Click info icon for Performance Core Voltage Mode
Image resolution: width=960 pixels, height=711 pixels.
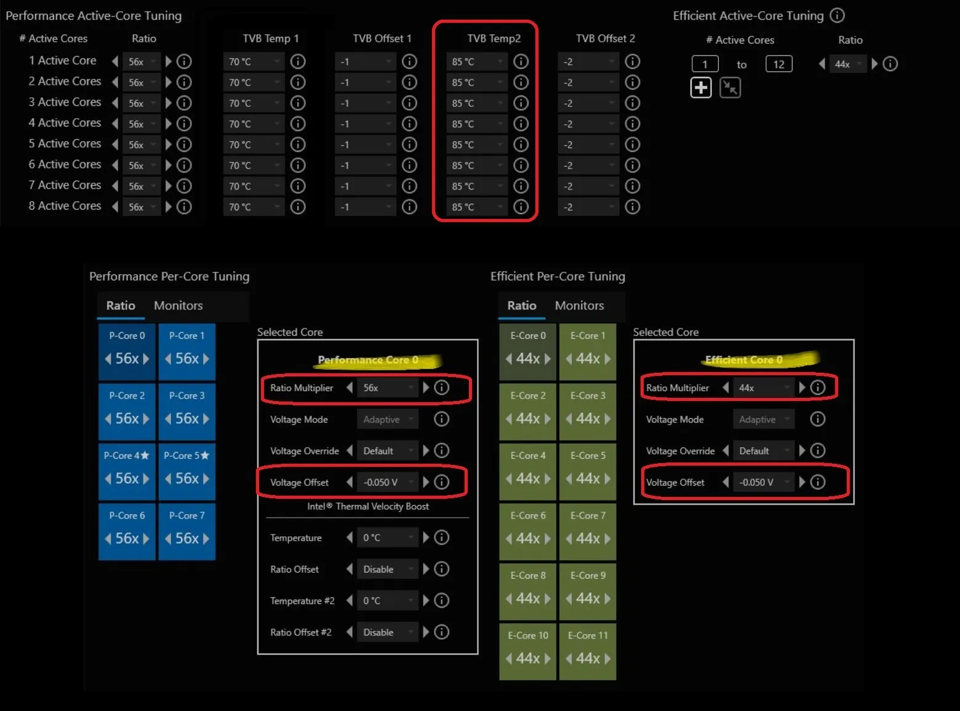pyautogui.click(x=441, y=419)
